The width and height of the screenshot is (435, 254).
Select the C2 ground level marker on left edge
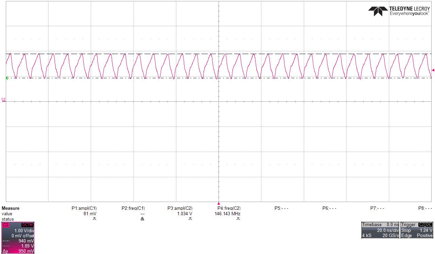(x=3, y=100)
